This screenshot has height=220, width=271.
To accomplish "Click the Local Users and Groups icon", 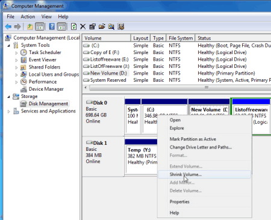I will point(23,75).
